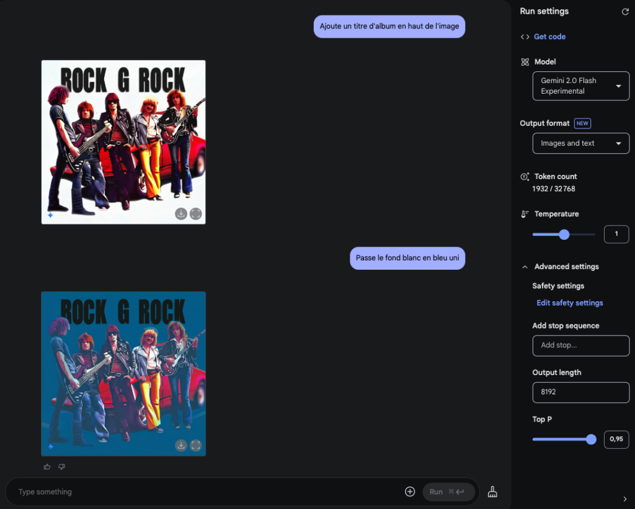This screenshot has height=509, width=635.
Task: Collapse the Advanced settings section
Action: (x=525, y=267)
